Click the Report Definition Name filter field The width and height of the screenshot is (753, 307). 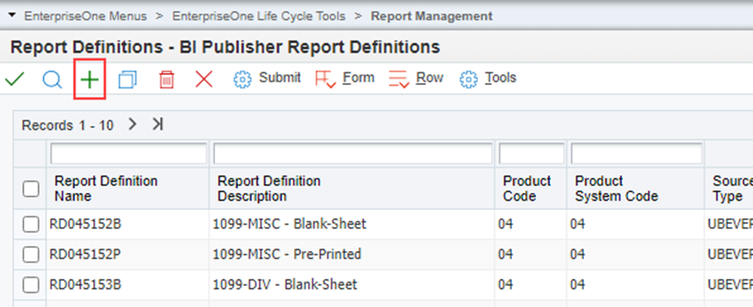129,153
